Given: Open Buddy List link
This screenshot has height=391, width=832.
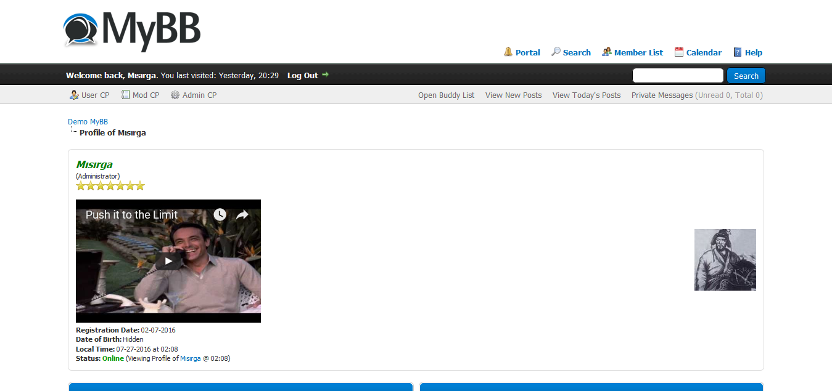Looking at the screenshot, I should pos(447,95).
